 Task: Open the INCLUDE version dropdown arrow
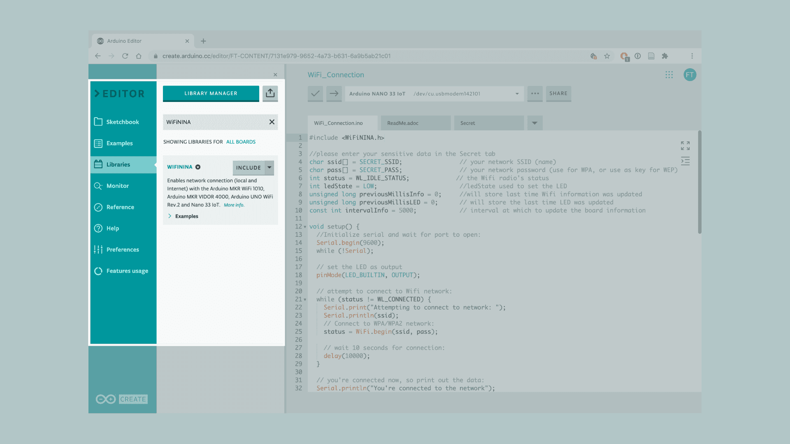(x=270, y=167)
